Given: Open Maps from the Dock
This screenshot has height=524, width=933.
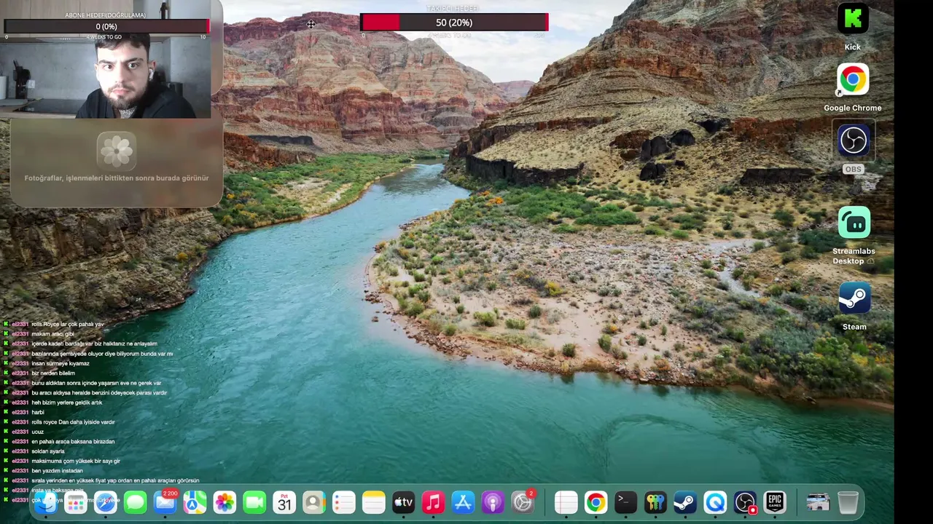Looking at the screenshot, I should tap(195, 502).
